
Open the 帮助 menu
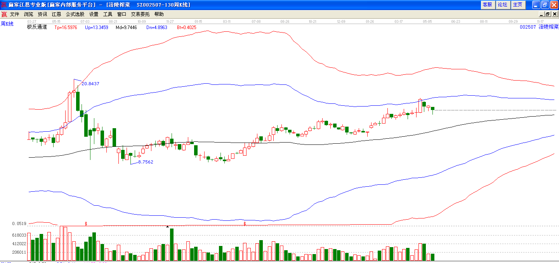pos(159,14)
